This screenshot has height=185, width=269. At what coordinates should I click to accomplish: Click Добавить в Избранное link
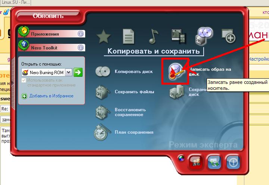click(51, 96)
